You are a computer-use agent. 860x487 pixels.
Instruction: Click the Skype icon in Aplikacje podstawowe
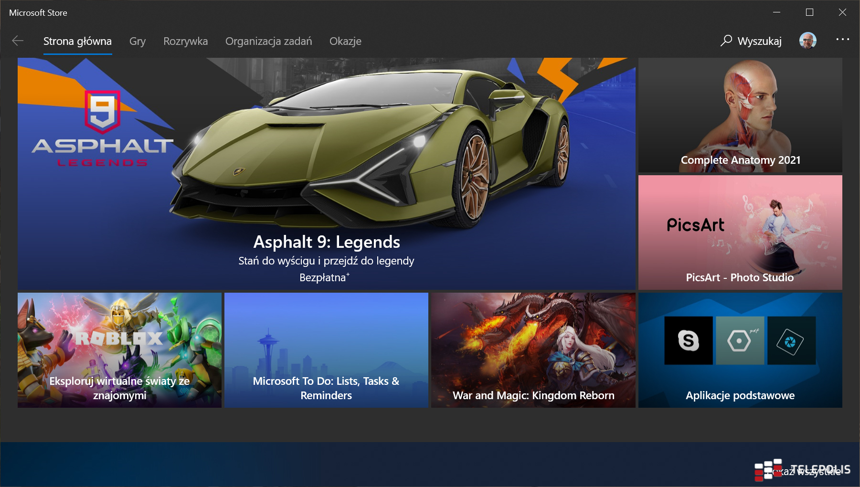(688, 340)
